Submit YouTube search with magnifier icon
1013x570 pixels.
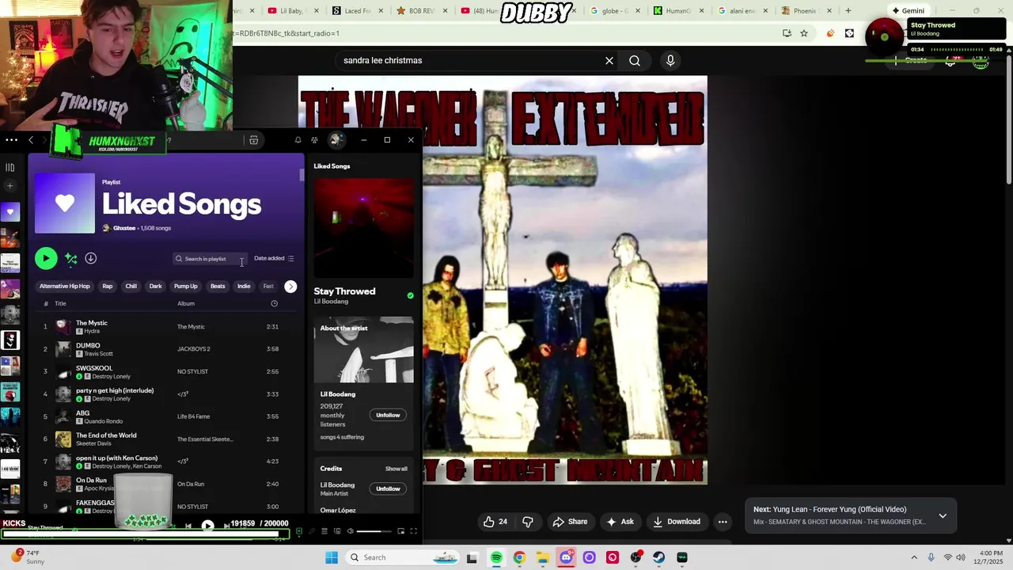pyautogui.click(x=635, y=60)
